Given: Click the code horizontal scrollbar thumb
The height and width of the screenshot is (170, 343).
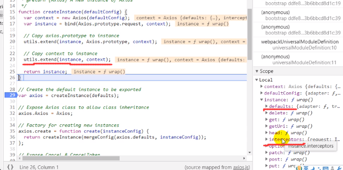Looking at the screenshot, I should click(71, 158).
